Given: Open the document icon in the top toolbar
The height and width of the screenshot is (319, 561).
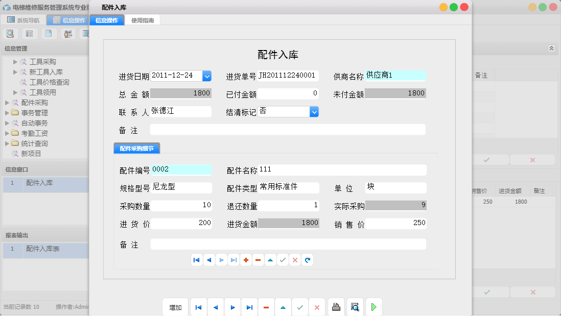Looking at the screenshot, I should pyautogui.click(x=49, y=33).
